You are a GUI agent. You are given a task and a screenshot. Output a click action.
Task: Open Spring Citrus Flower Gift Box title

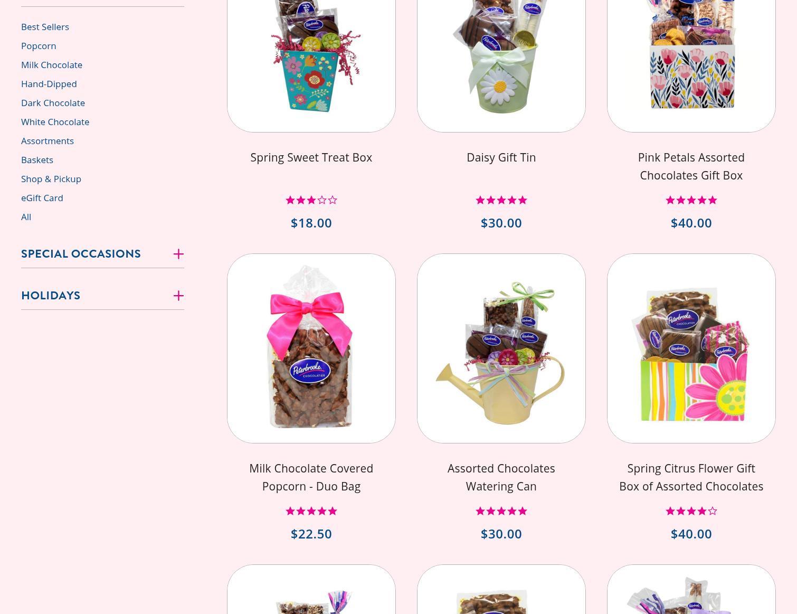(x=691, y=477)
